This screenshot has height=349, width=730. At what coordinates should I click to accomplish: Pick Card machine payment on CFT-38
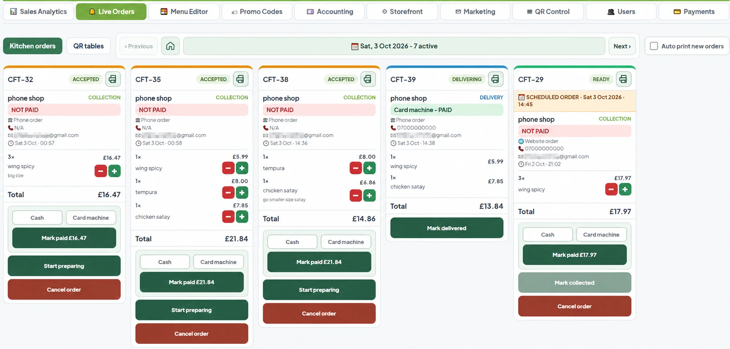[346, 242]
